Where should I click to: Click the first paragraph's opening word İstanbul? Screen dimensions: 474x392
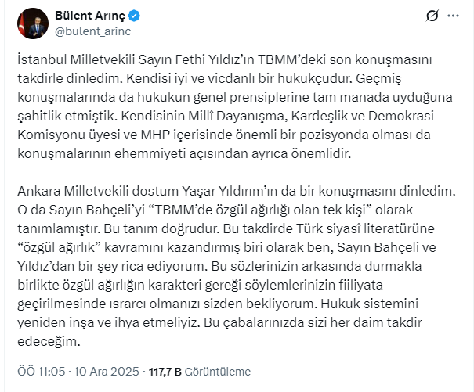[x=43, y=61]
